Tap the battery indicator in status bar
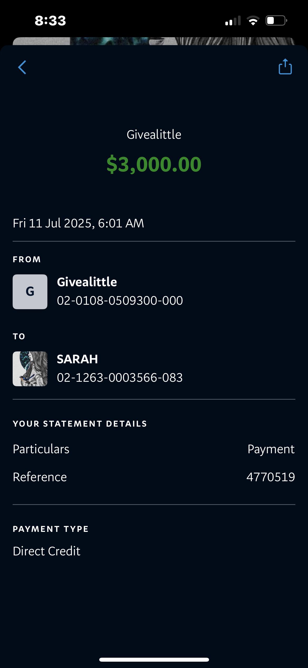This screenshot has height=668, width=308. tap(276, 21)
